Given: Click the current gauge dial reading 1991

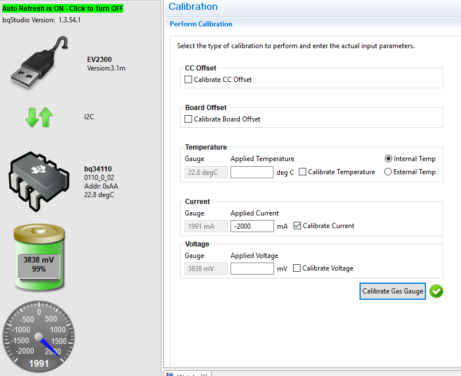Looking at the screenshot, I should pos(39,337).
